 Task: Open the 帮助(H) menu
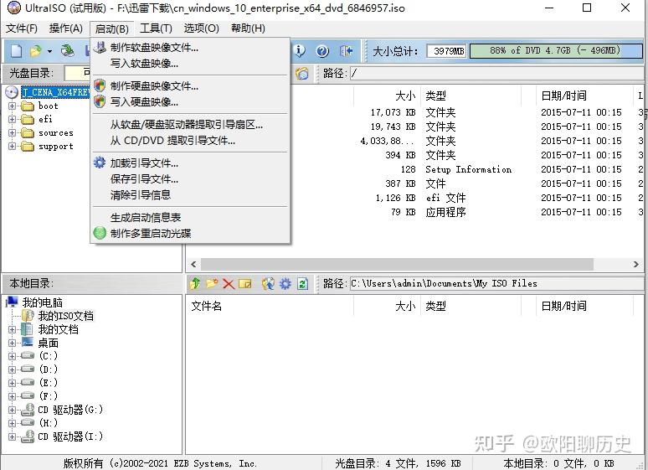coord(248,28)
